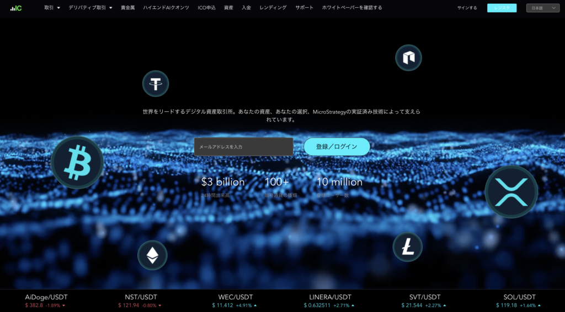565x312 pixels.
Task: Open the サポート menu item
Action: (x=305, y=8)
